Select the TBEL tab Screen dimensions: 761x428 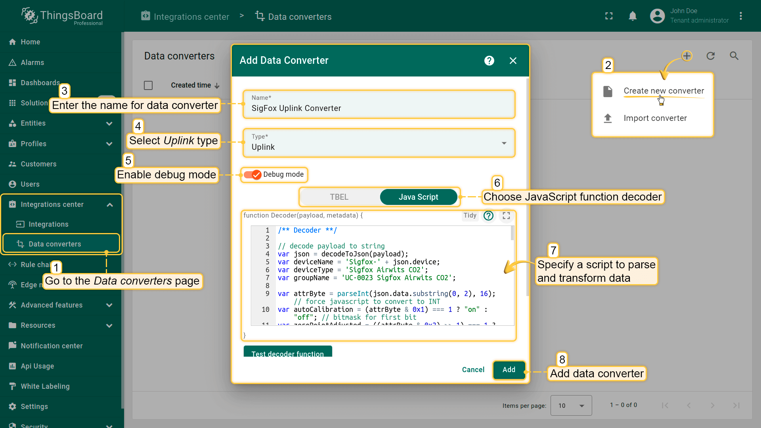coord(340,197)
